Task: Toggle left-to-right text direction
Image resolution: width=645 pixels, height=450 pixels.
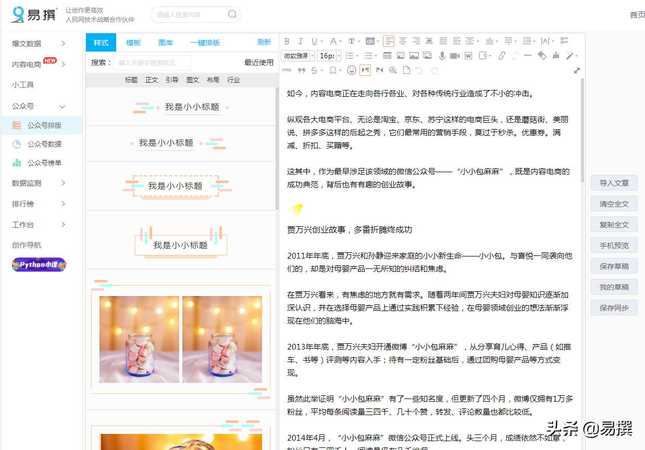Action: (365, 70)
